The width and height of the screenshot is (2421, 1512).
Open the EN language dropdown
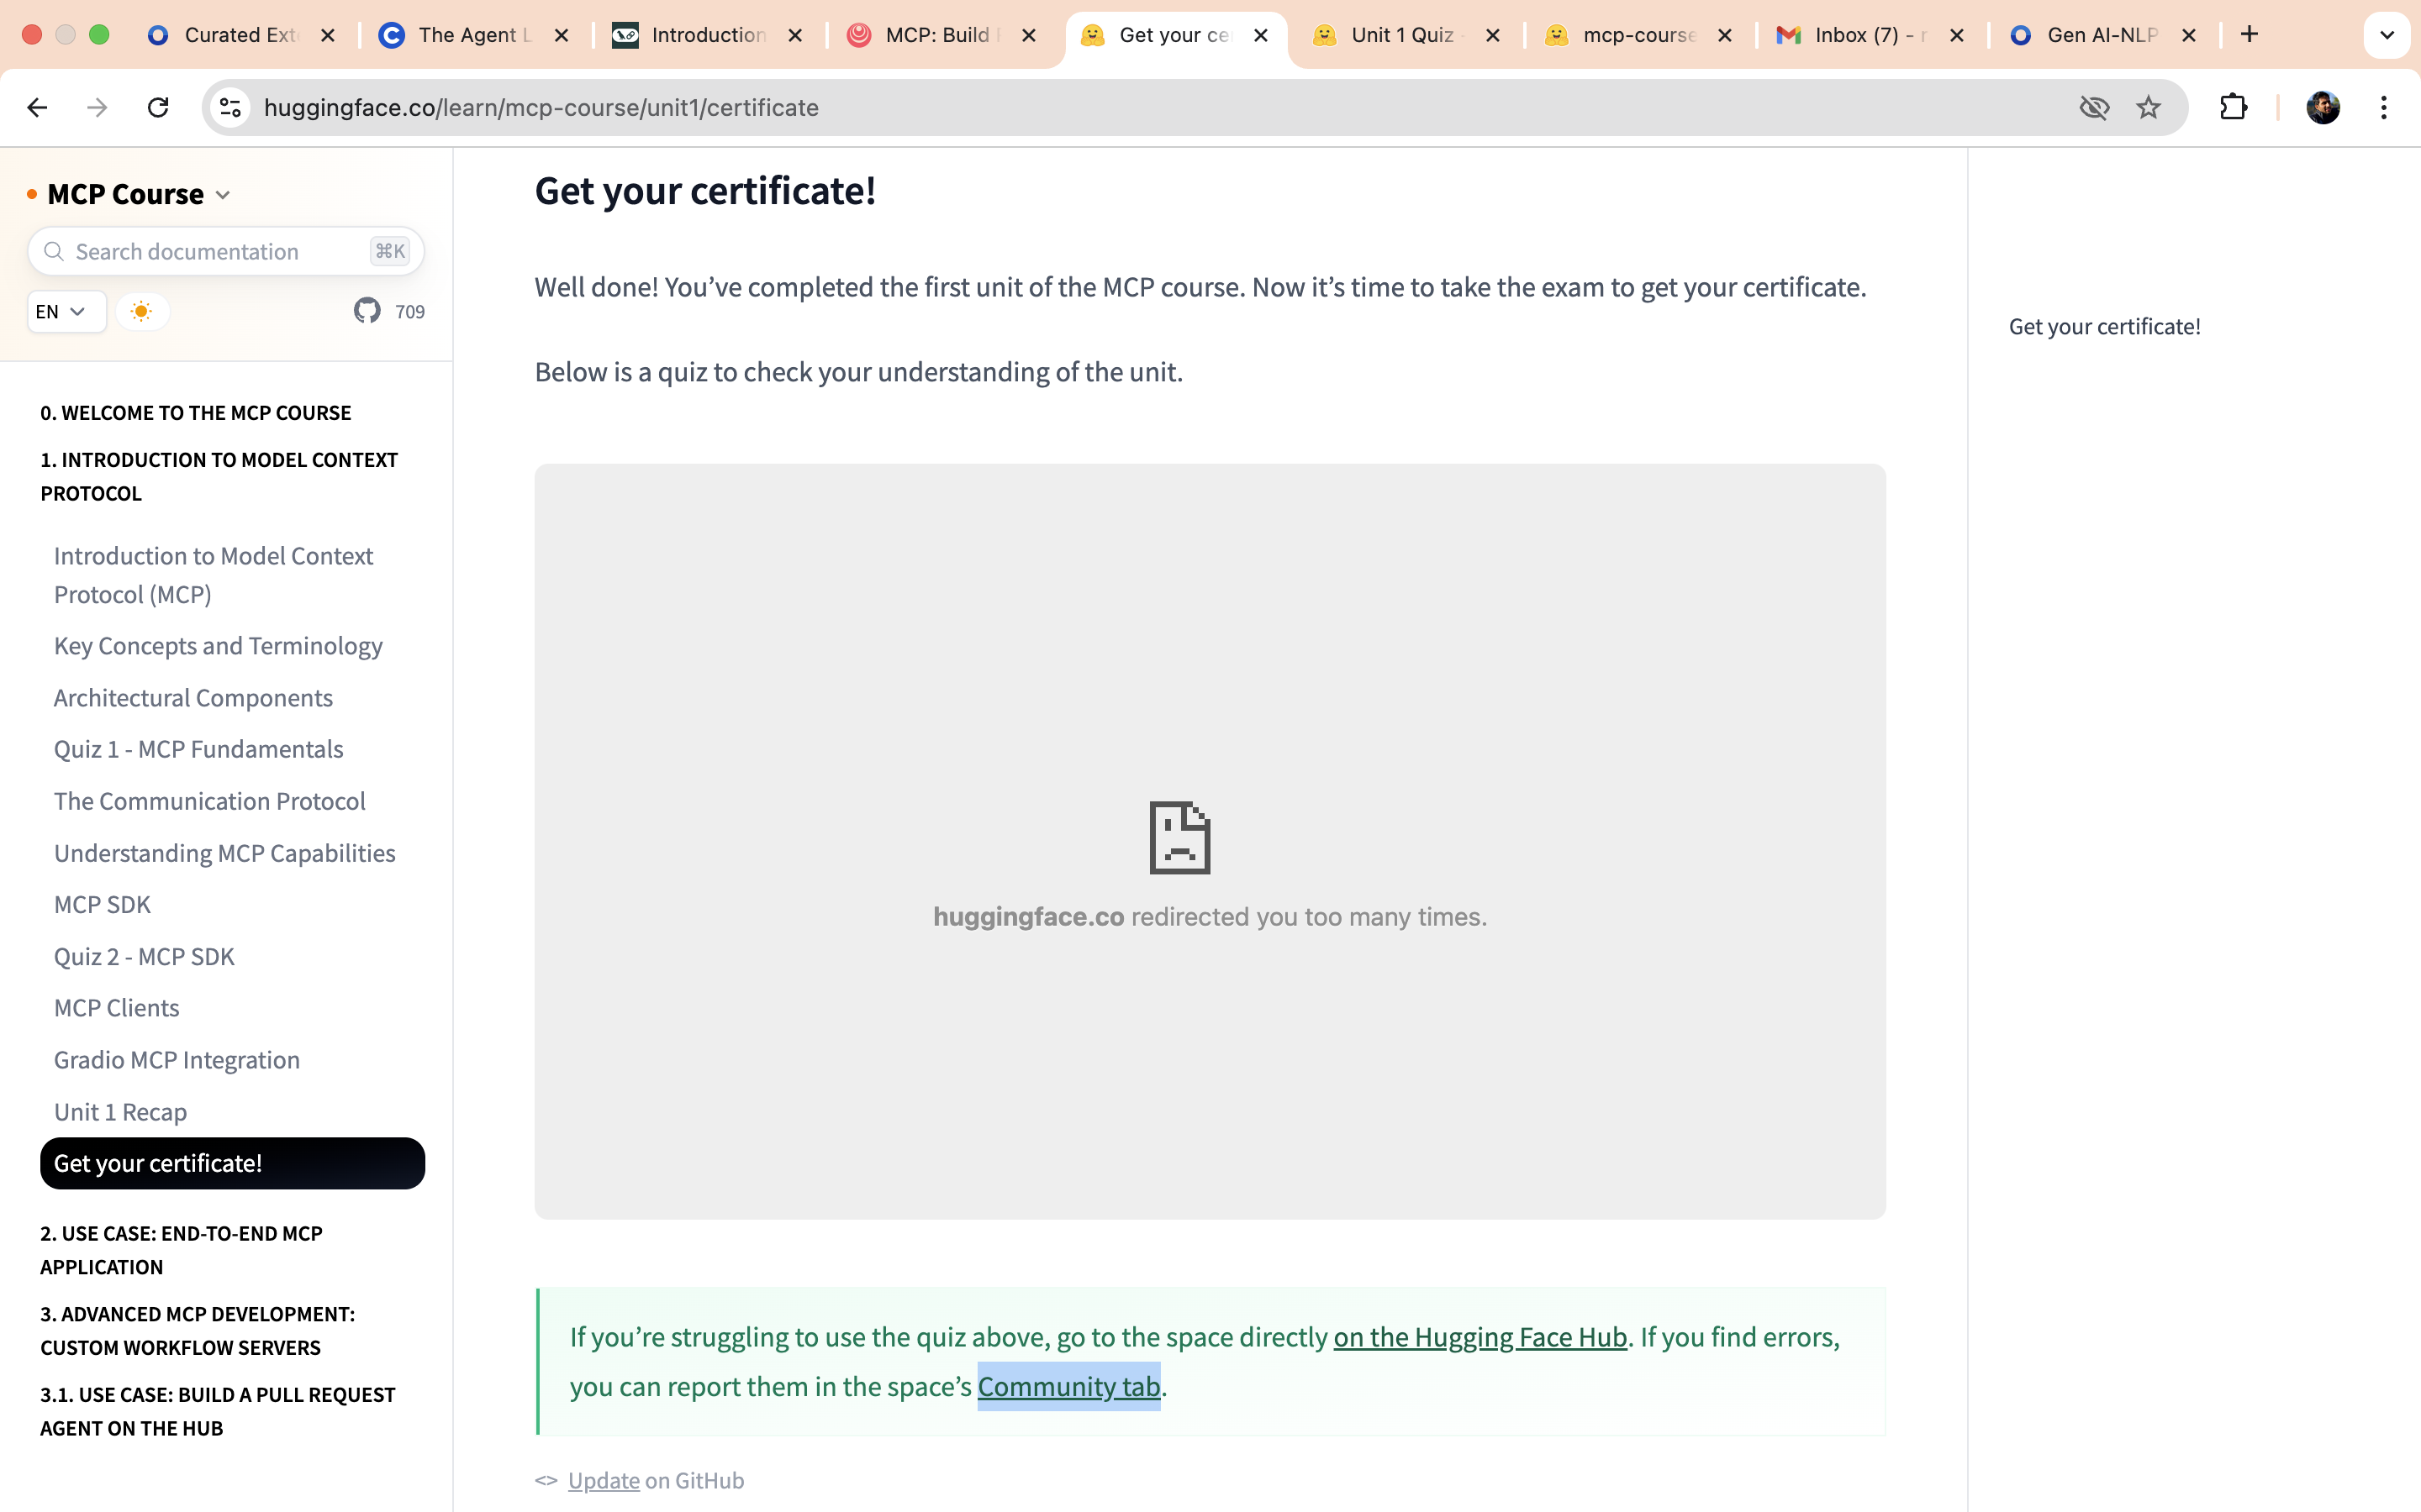(62, 311)
